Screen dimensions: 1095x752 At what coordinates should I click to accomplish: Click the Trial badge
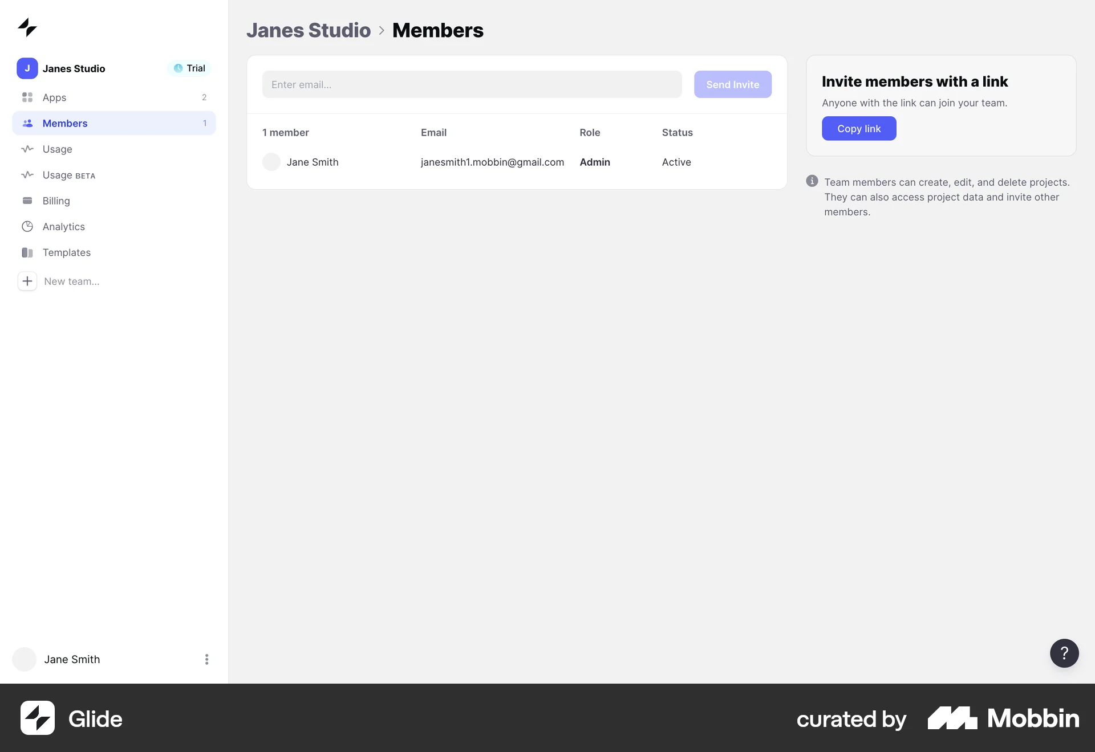[189, 68]
